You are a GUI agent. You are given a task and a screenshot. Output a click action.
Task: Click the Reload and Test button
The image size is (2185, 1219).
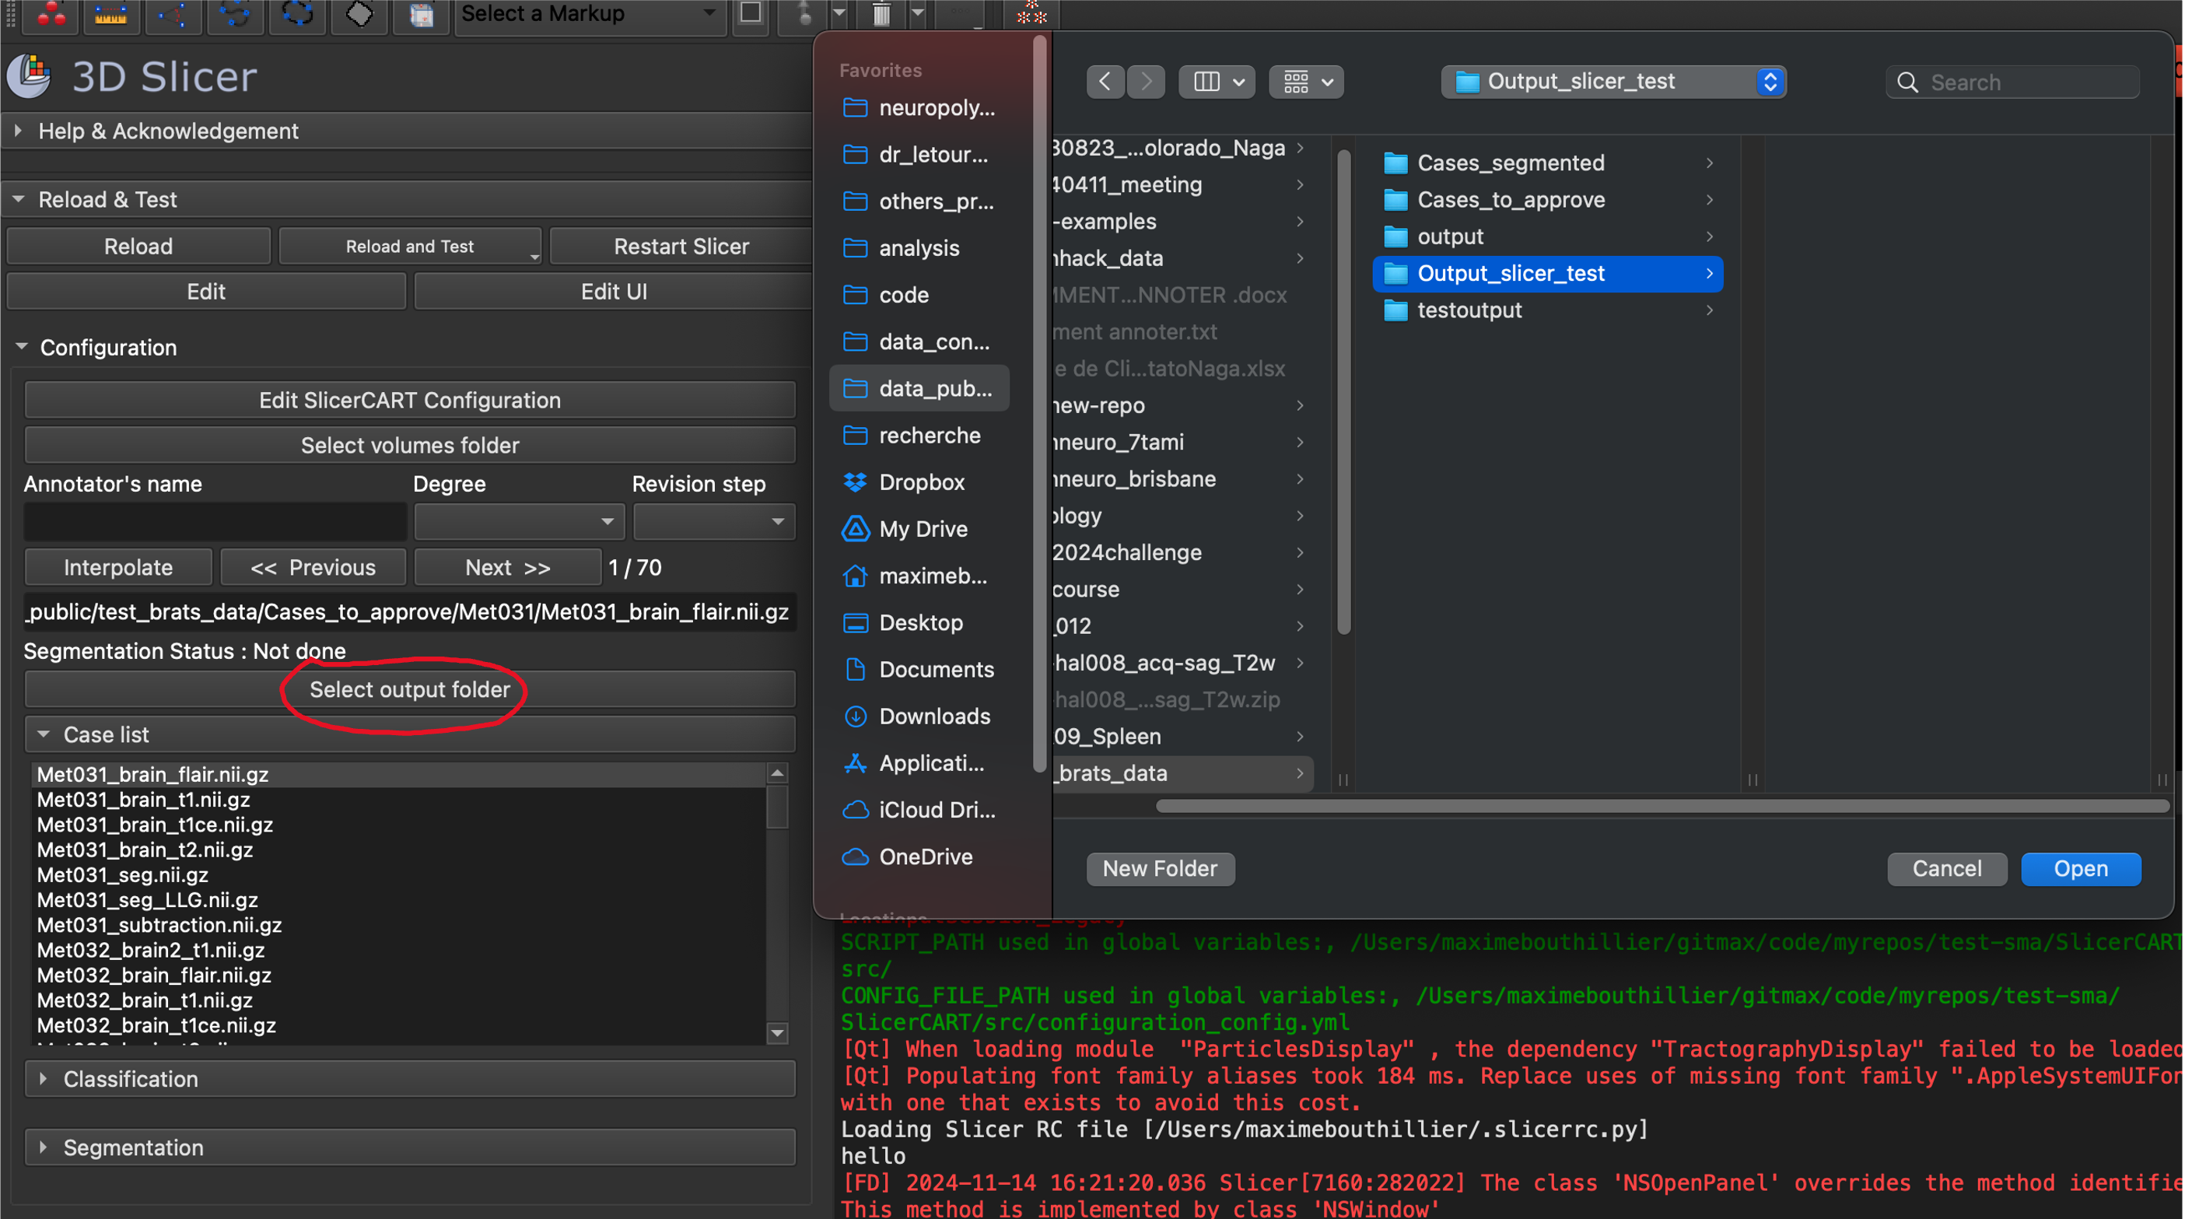410,246
